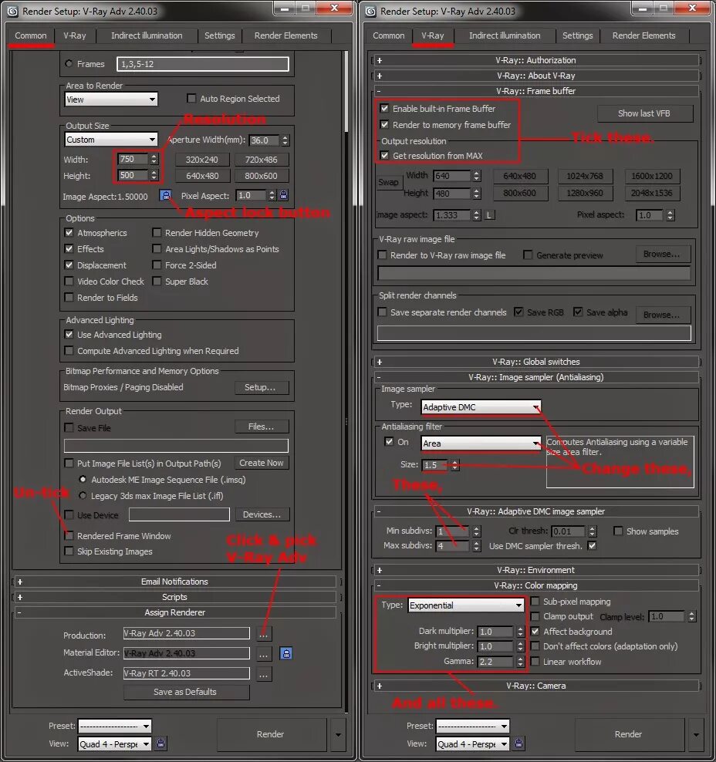Toggle Get resolution from MAX checkbox
The image size is (716, 762).
[x=384, y=156]
